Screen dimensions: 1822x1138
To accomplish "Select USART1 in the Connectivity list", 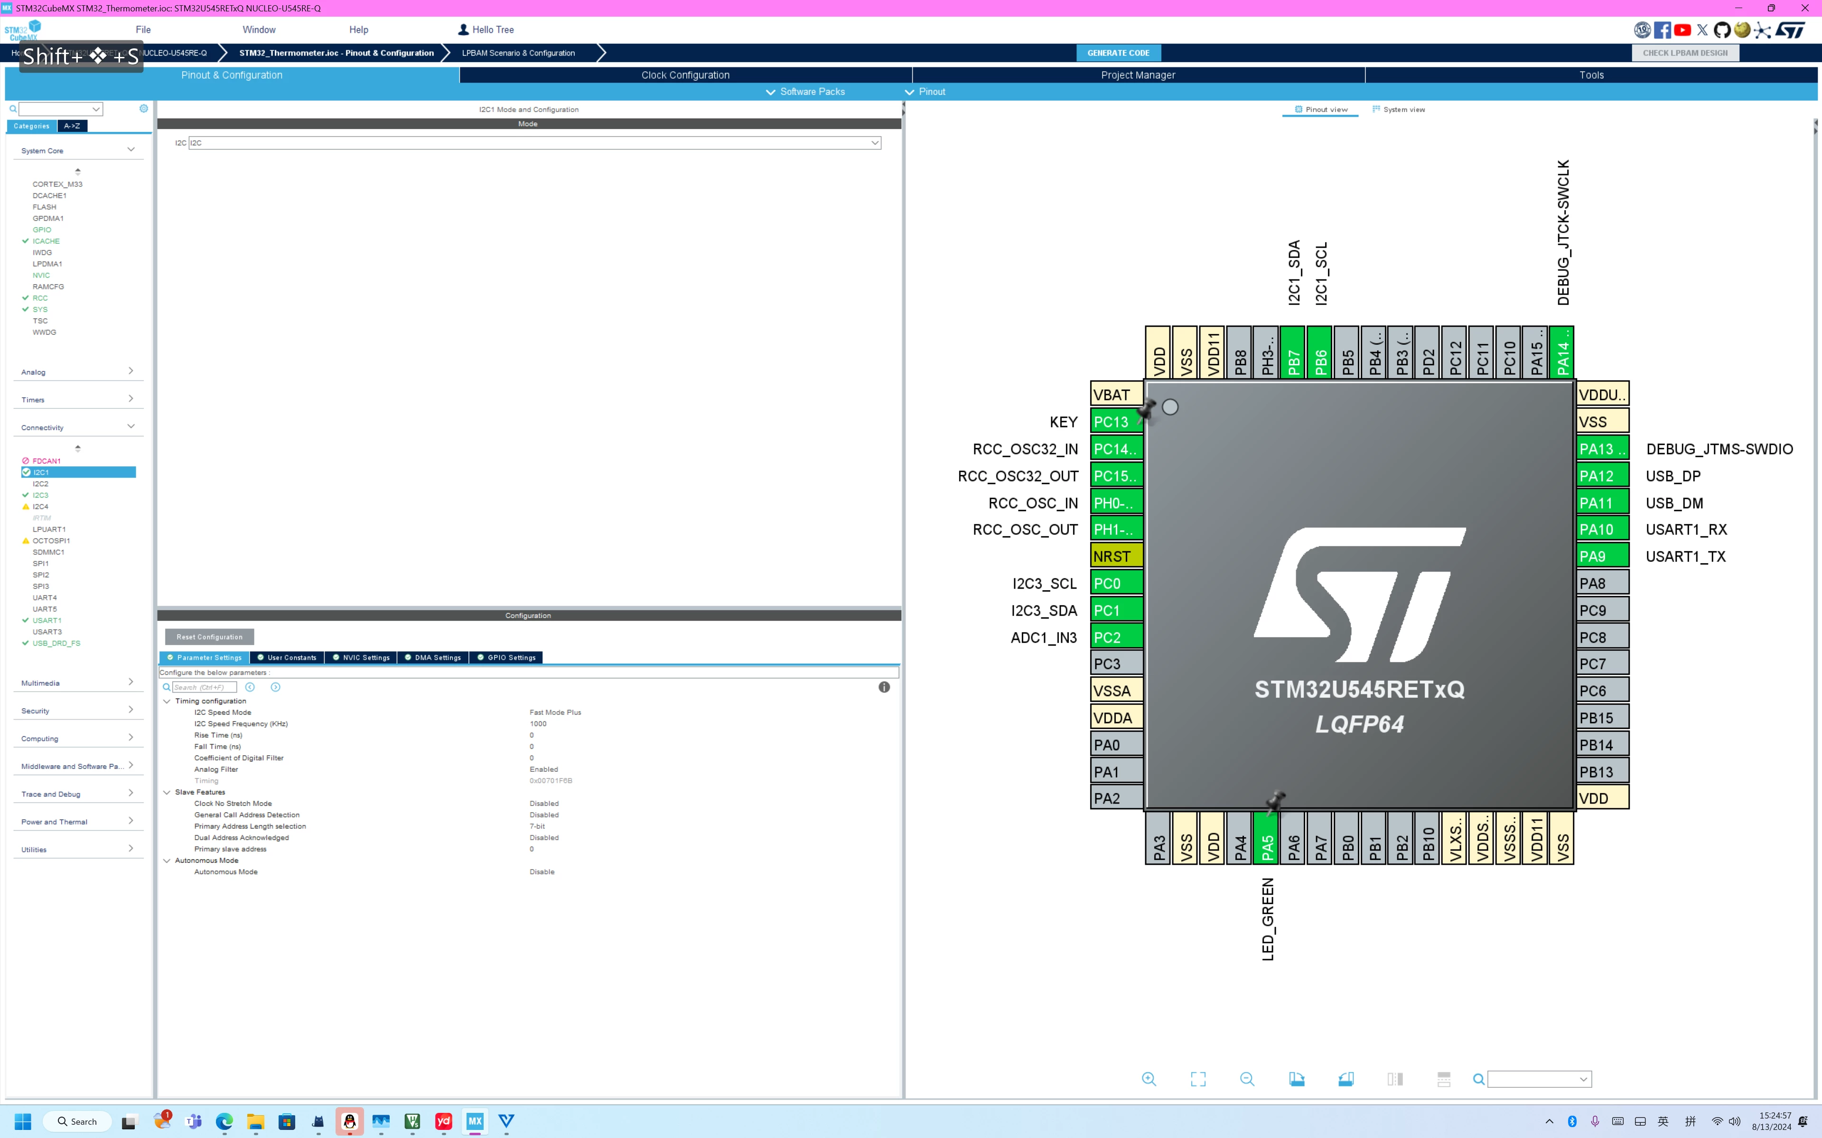I will coord(47,620).
